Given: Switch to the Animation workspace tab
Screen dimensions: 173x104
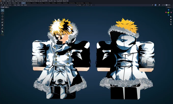Looking at the screenshot, I should 59,3.
